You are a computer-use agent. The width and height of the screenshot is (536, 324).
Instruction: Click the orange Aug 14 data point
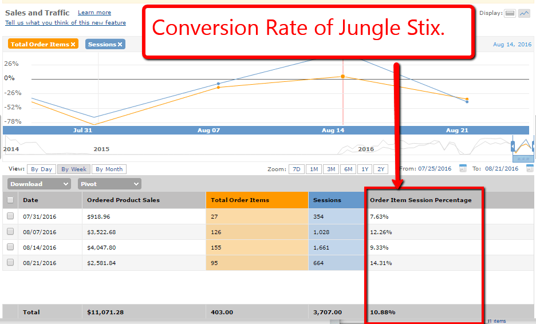[343, 77]
